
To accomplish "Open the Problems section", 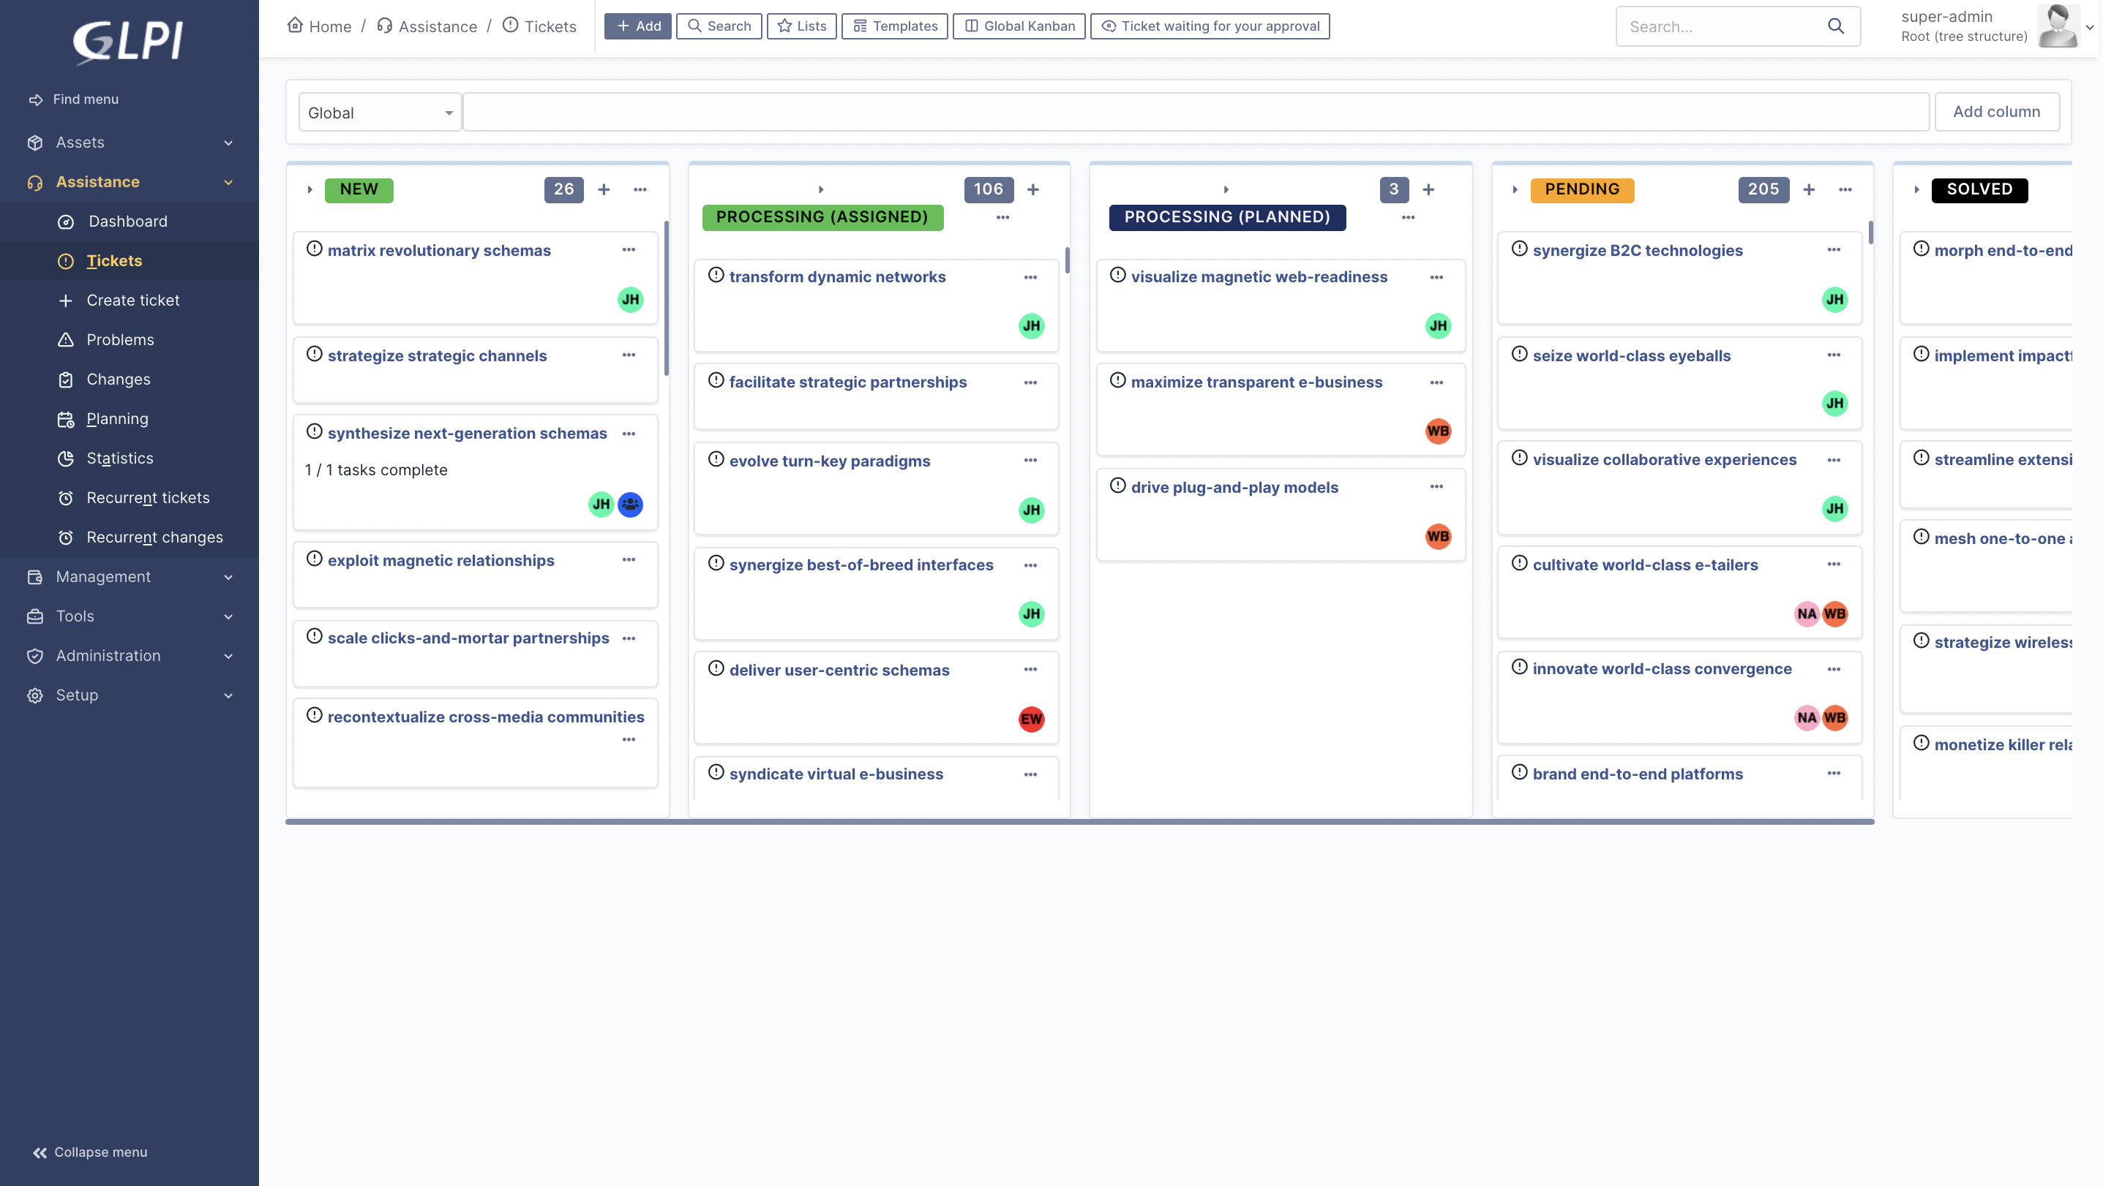I will point(120,339).
